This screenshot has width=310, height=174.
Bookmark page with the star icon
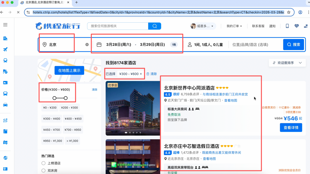(289, 12)
